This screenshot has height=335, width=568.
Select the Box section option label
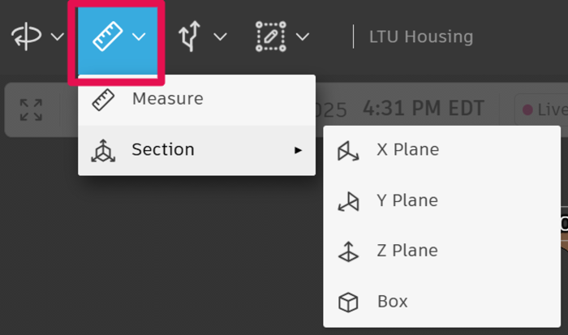[393, 302]
